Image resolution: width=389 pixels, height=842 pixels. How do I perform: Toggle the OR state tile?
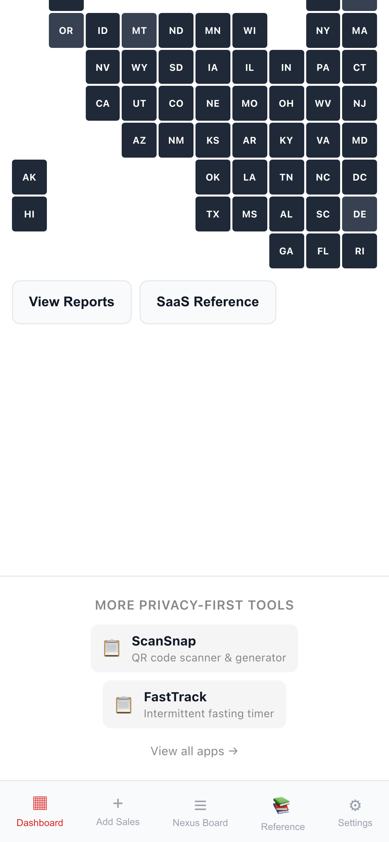(x=66, y=30)
